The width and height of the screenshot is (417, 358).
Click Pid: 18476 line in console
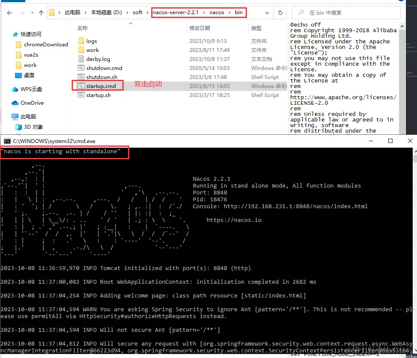[210, 200]
